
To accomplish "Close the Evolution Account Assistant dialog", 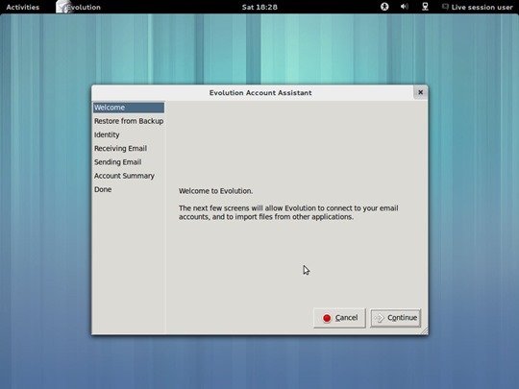I will [x=420, y=92].
